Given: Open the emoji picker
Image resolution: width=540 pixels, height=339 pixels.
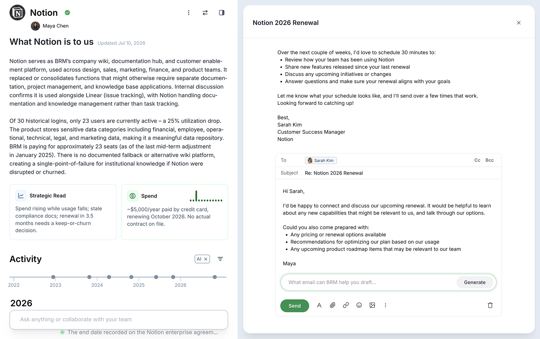Looking at the screenshot, I should 359,305.
